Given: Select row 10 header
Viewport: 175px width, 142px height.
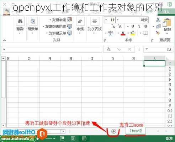Looking at the screenshot, I should click(x=170, y=111).
